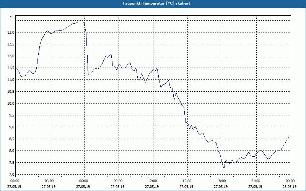Click the 03:00 time axis label
Viewport: 306px width, 191px height.
tap(49, 181)
